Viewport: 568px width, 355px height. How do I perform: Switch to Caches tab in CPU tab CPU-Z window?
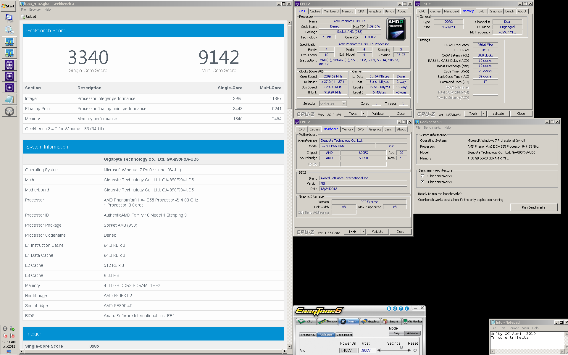(315, 11)
